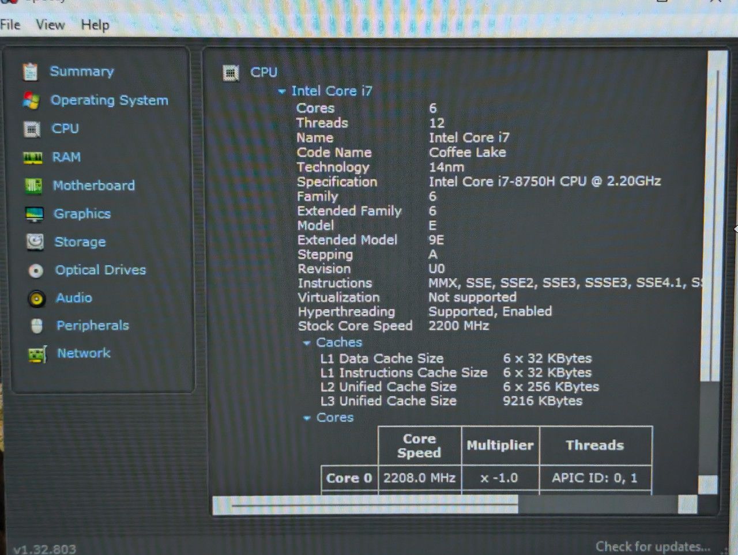Click the 2208.0 MHz core speed cell

pyautogui.click(x=419, y=478)
